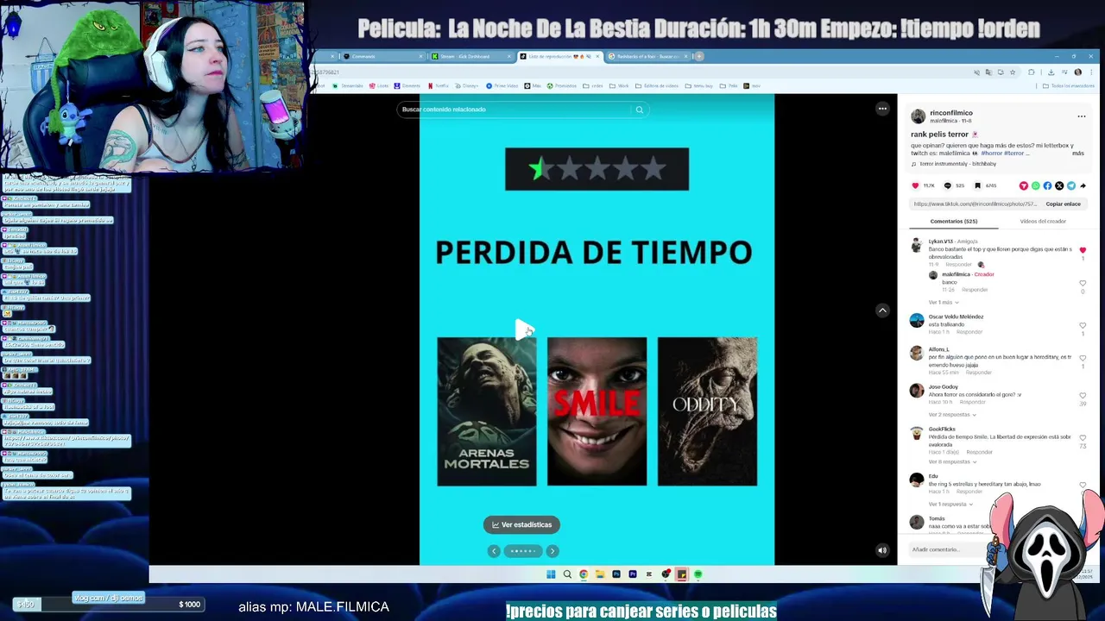The image size is (1105, 621).
Task: Go to previous post with up chevron
Action: [x=882, y=310]
